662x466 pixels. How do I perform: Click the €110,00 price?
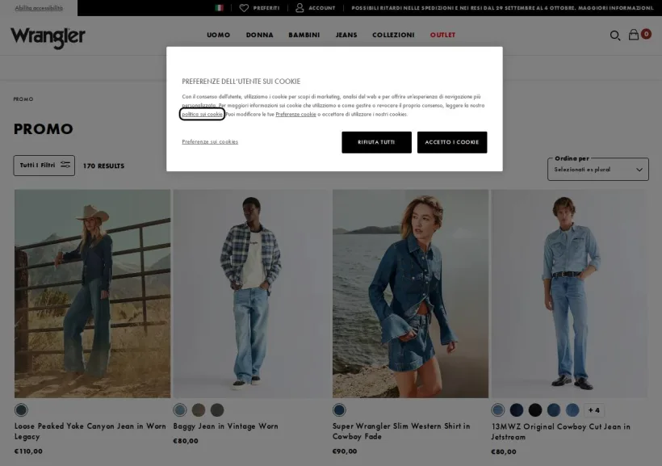(x=28, y=451)
